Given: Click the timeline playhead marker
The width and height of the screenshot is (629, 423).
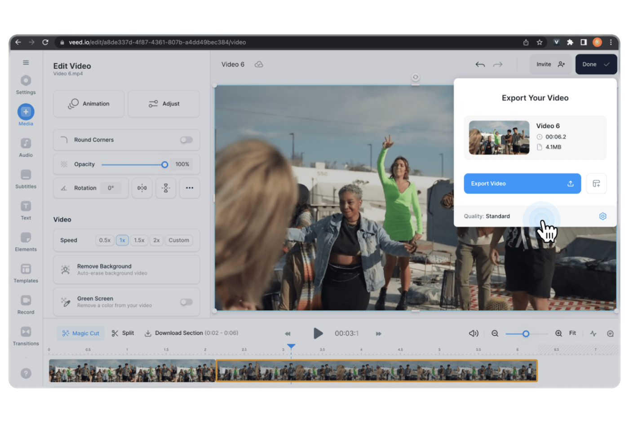Looking at the screenshot, I should pyautogui.click(x=291, y=346).
